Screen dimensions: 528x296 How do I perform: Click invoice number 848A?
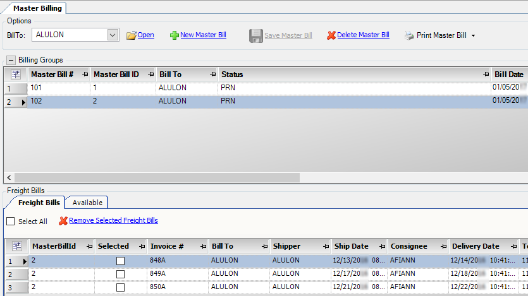point(157,261)
